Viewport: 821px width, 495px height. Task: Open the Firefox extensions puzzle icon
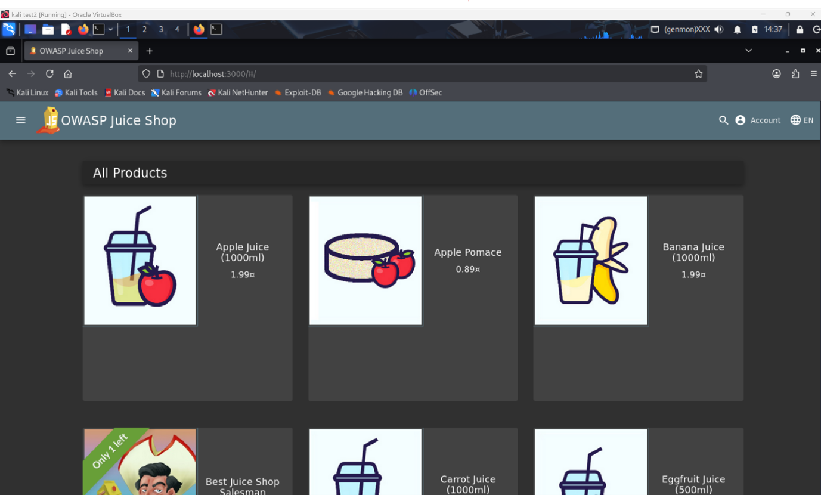(x=795, y=74)
